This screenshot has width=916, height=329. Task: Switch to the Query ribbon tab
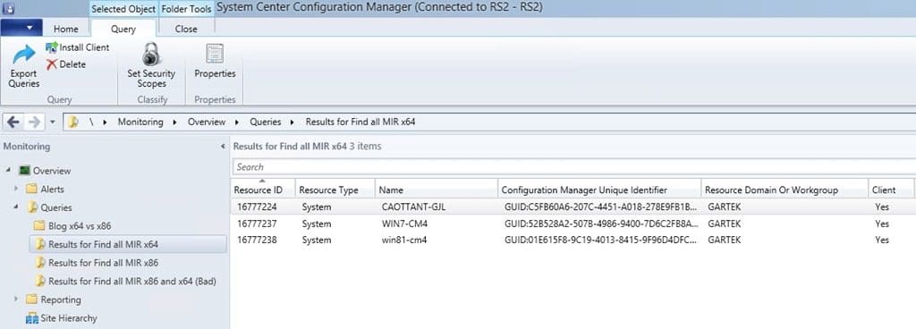click(x=123, y=29)
